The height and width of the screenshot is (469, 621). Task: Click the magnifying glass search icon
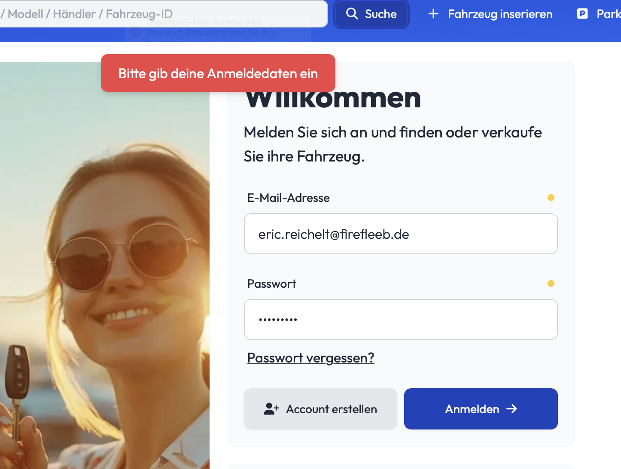click(352, 14)
